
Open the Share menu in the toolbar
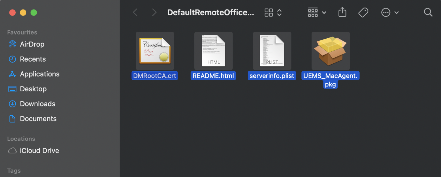tap(342, 12)
